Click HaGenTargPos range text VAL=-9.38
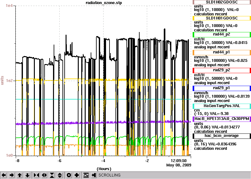Image resolution: width=251 pixels, height=179 pixels. coord(219,114)
